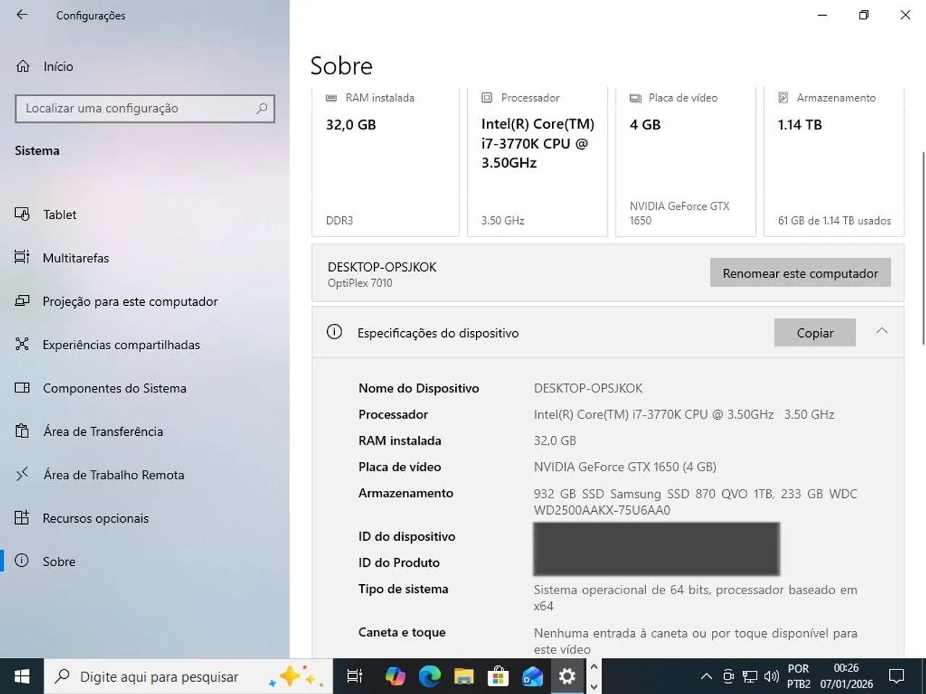Click the i7-3770K processor name on the Processador card
Viewport: 926px width, 694px height.
coord(538,143)
